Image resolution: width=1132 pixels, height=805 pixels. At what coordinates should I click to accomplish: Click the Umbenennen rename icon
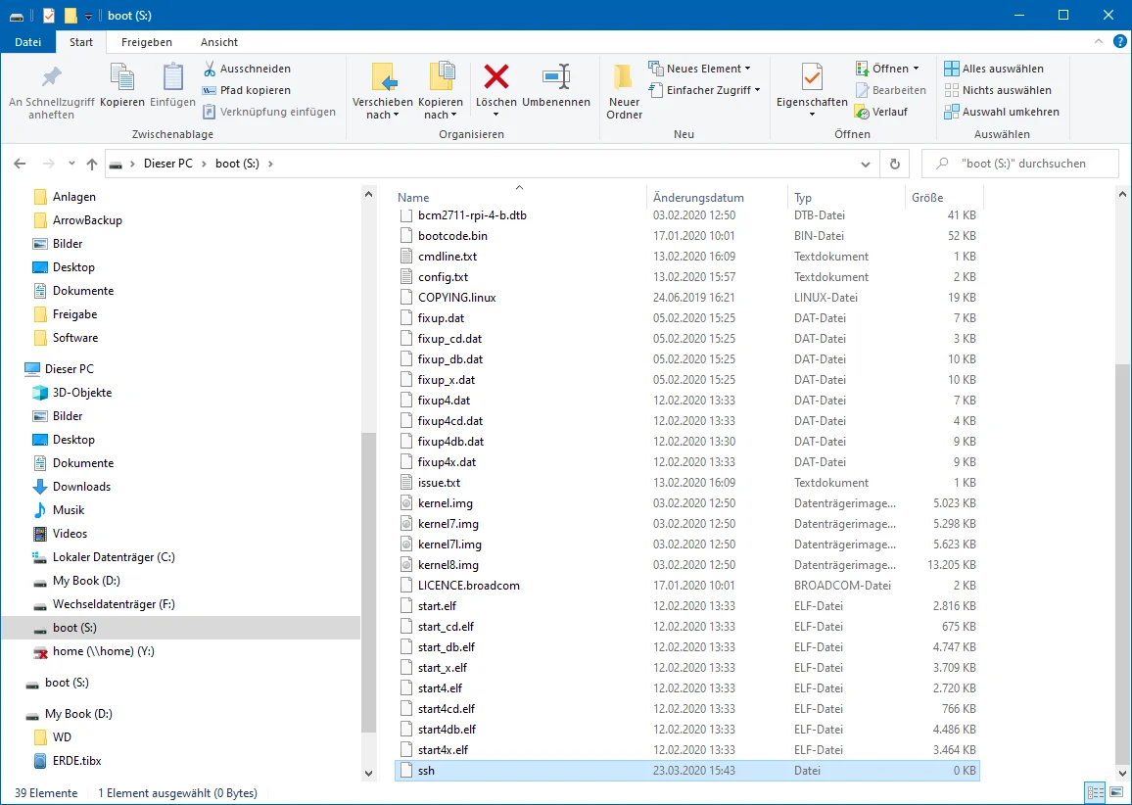pyautogui.click(x=555, y=77)
